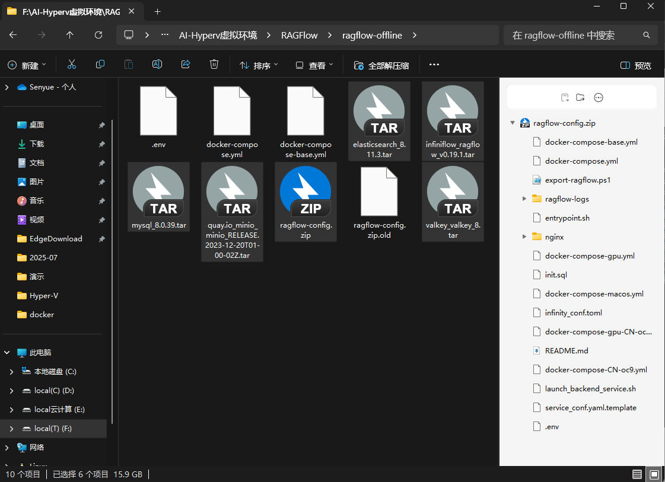The width and height of the screenshot is (665, 482).
Task: Select export-ragflow.ps1 in preview tree
Action: tap(578, 180)
